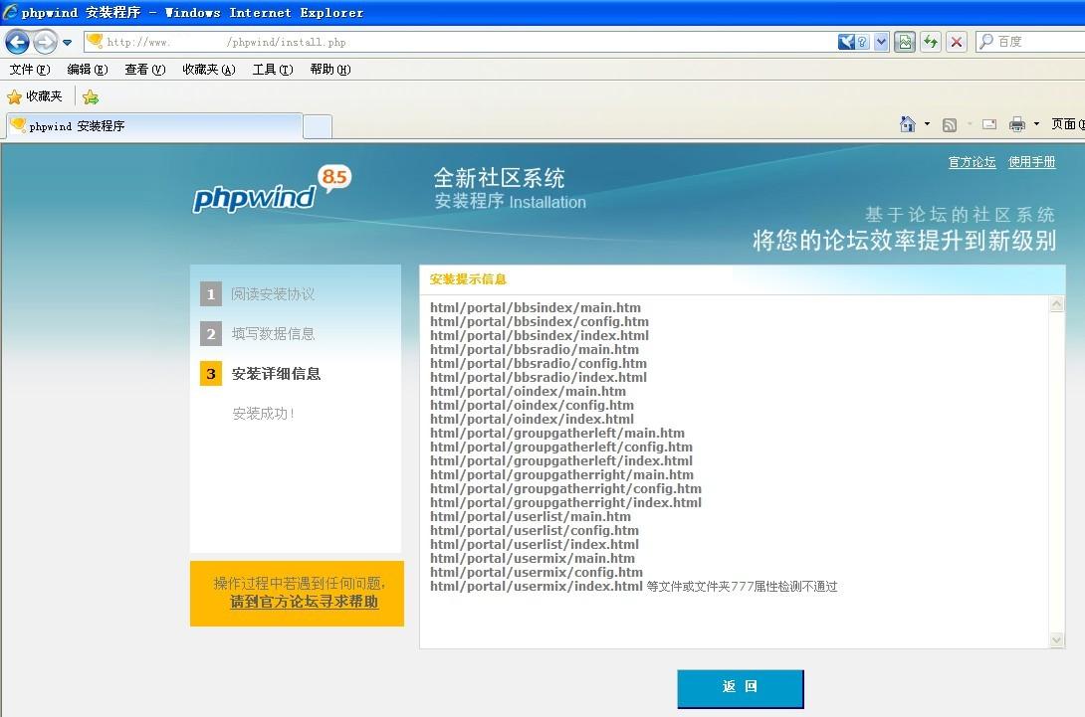Click html/portal/groupgatherright/config.htm line
The image size is (1085, 717).
pos(565,489)
